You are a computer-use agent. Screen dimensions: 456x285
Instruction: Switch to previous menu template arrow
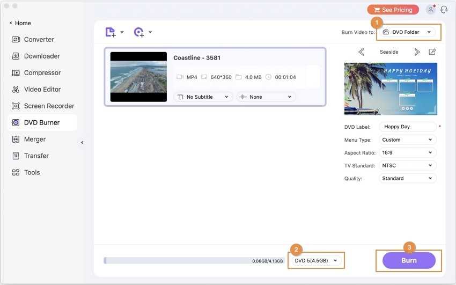coord(361,52)
